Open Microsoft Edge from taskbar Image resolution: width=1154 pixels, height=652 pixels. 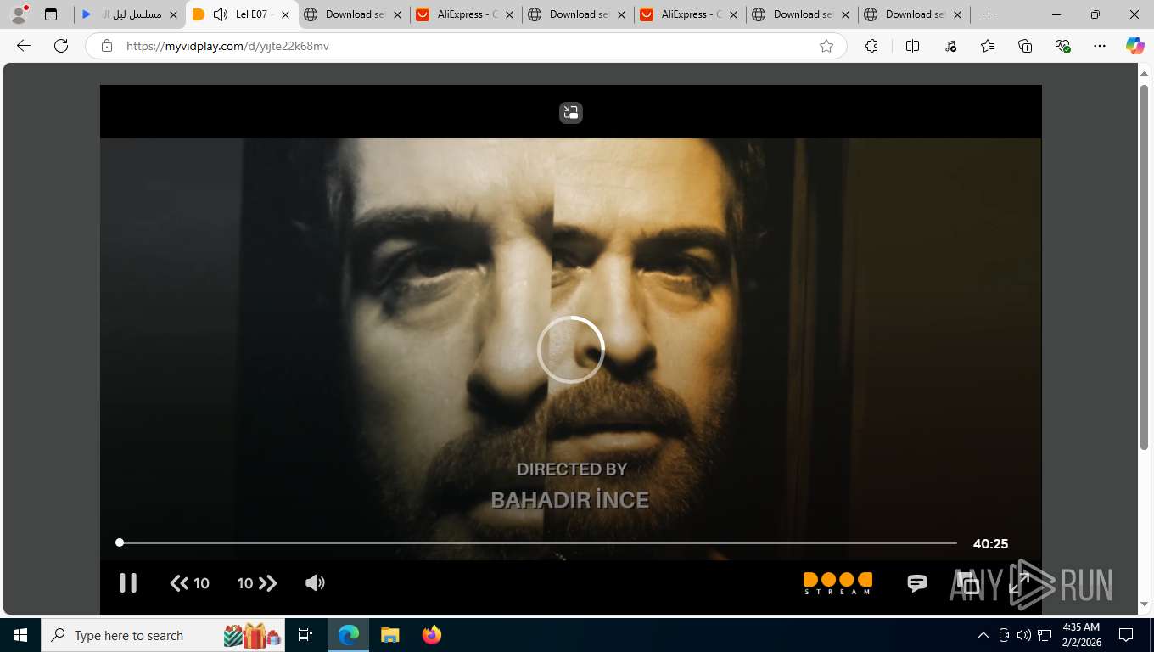349,635
